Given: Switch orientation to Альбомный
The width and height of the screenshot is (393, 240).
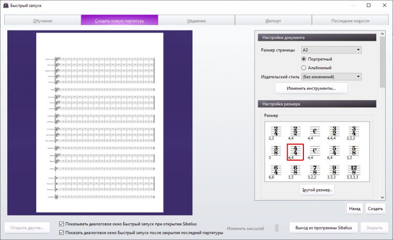Looking at the screenshot, I should [304, 68].
